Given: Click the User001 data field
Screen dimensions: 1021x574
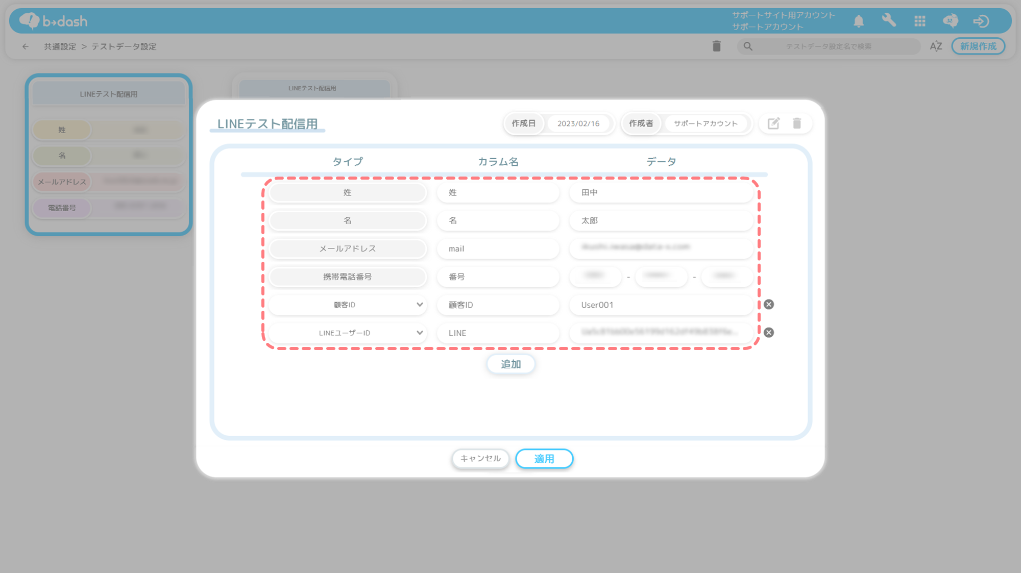Looking at the screenshot, I should [661, 305].
